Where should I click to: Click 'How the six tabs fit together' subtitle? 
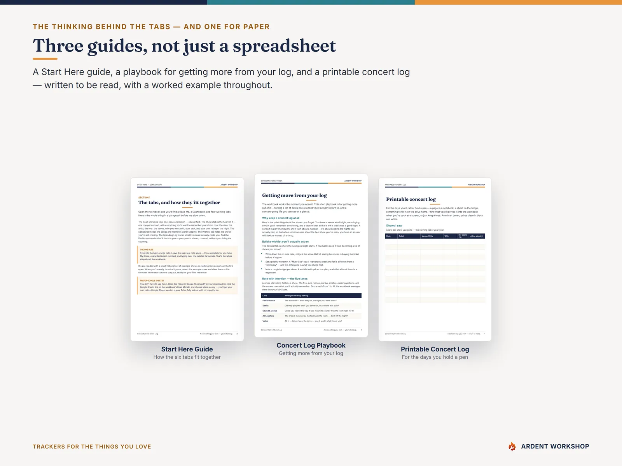tap(187, 357)
